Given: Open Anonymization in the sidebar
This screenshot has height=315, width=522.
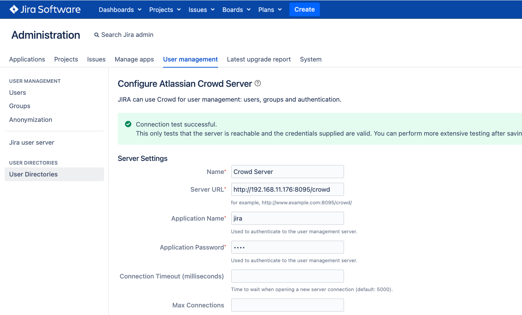Looking at the screenshot, I should pos(31,120).
